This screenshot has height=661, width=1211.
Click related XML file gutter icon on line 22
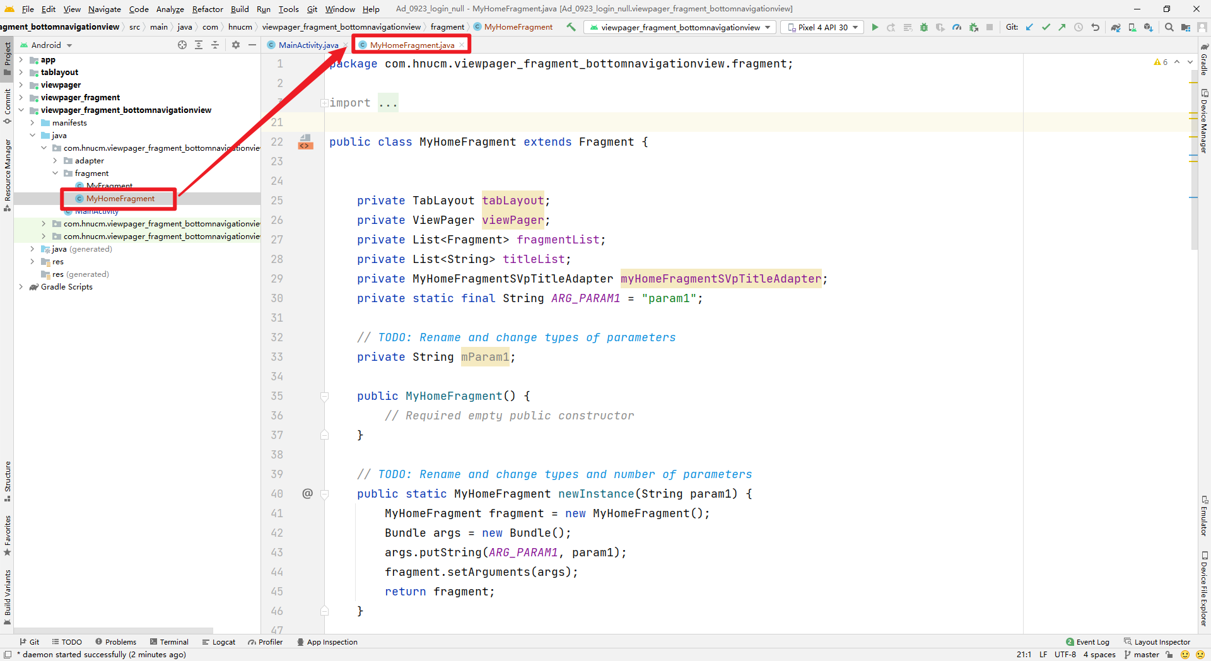[305, 142]
